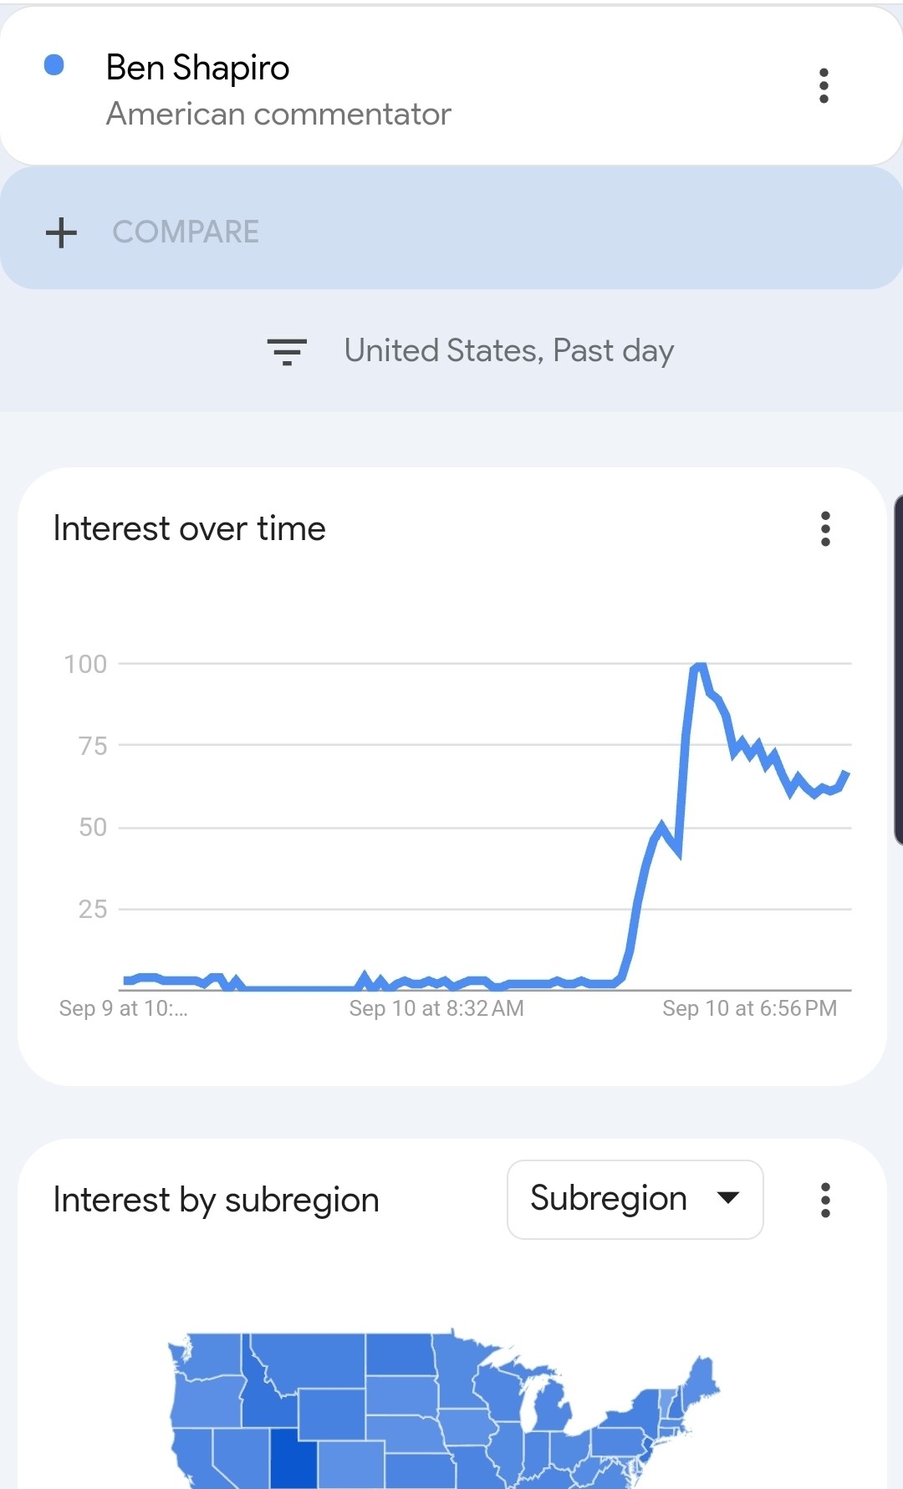Open the filter icon for region and time
This screenshot has width=903, height=1489.
(x=287, y=351)
